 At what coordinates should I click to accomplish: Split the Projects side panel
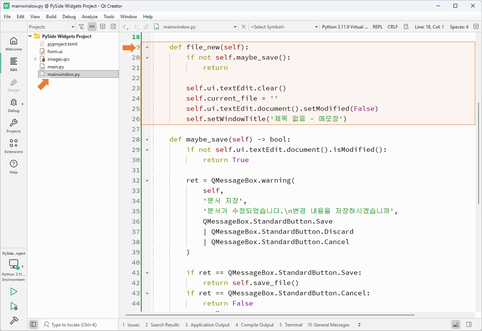pos(103,27)
